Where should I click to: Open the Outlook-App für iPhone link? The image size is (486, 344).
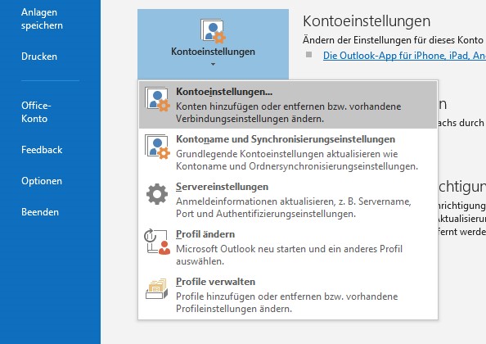tap(404, 56)
